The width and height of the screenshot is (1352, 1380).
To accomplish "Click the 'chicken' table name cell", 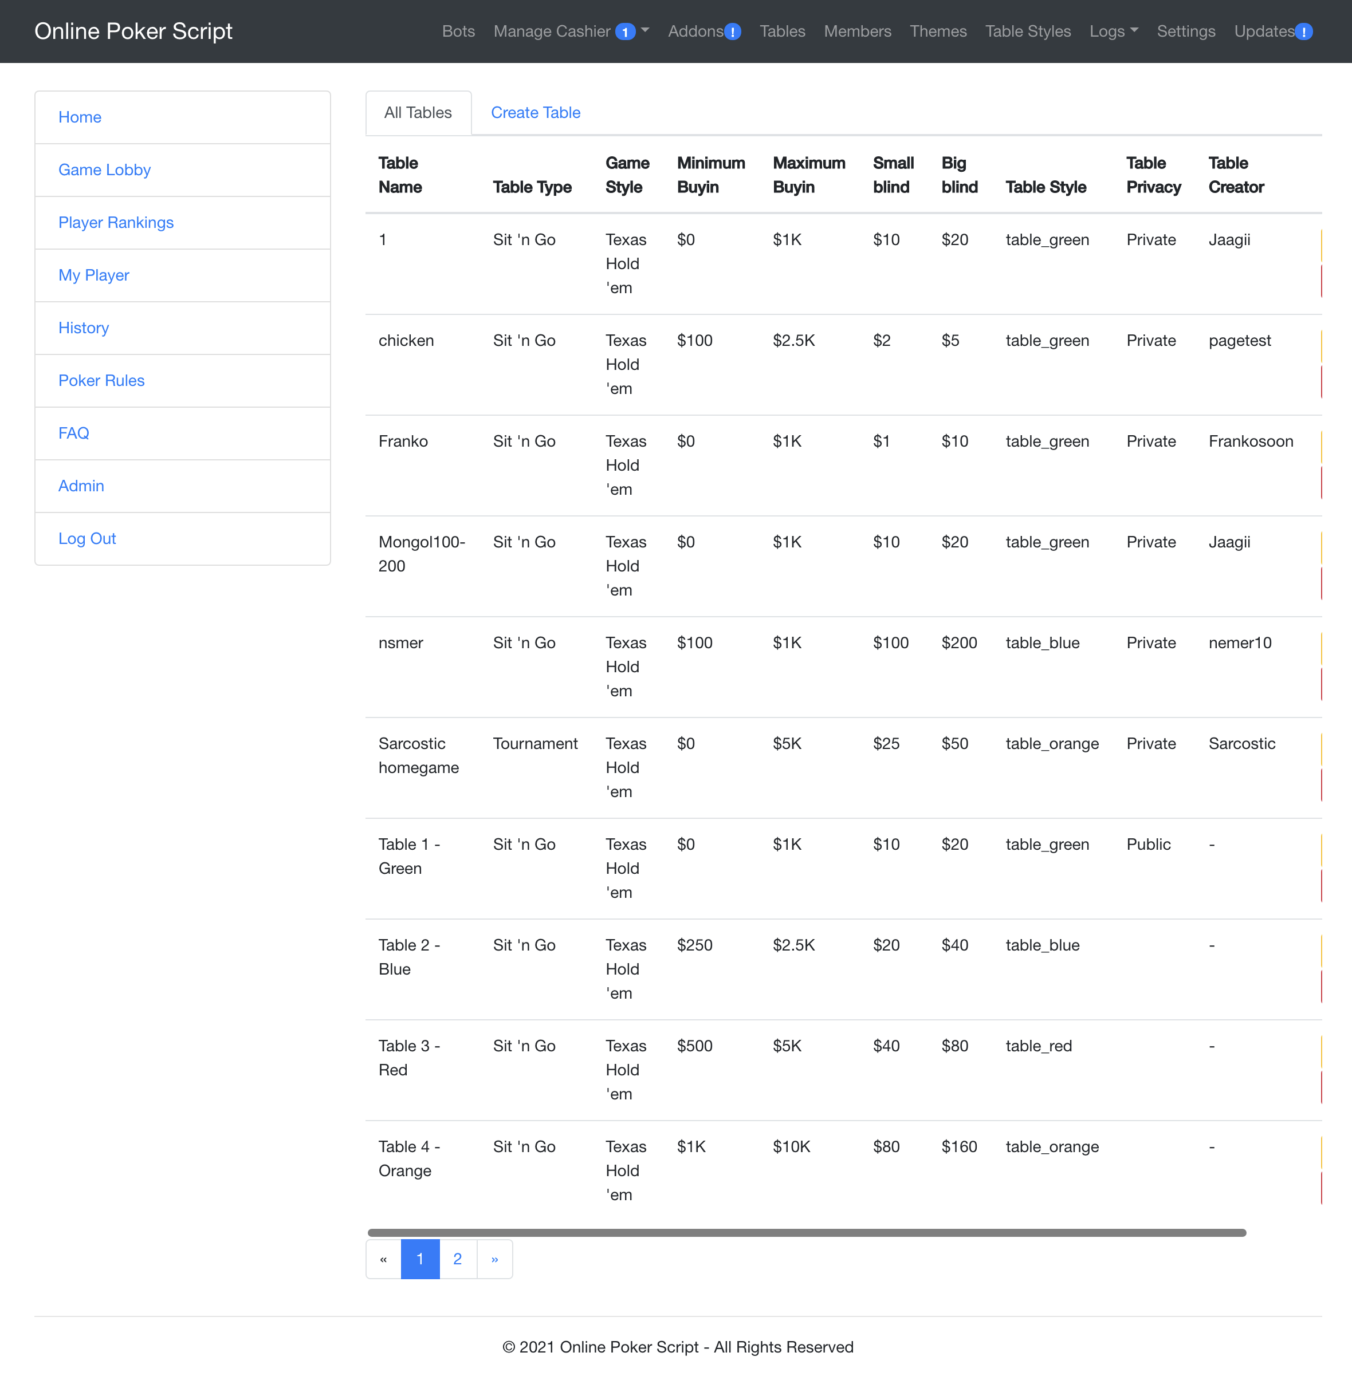I will pos(406,341).
